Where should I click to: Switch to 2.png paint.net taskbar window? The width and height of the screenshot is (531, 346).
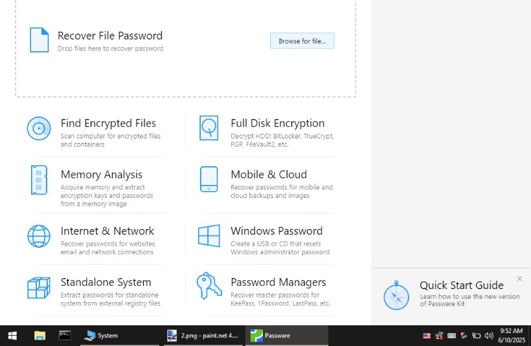203,336
